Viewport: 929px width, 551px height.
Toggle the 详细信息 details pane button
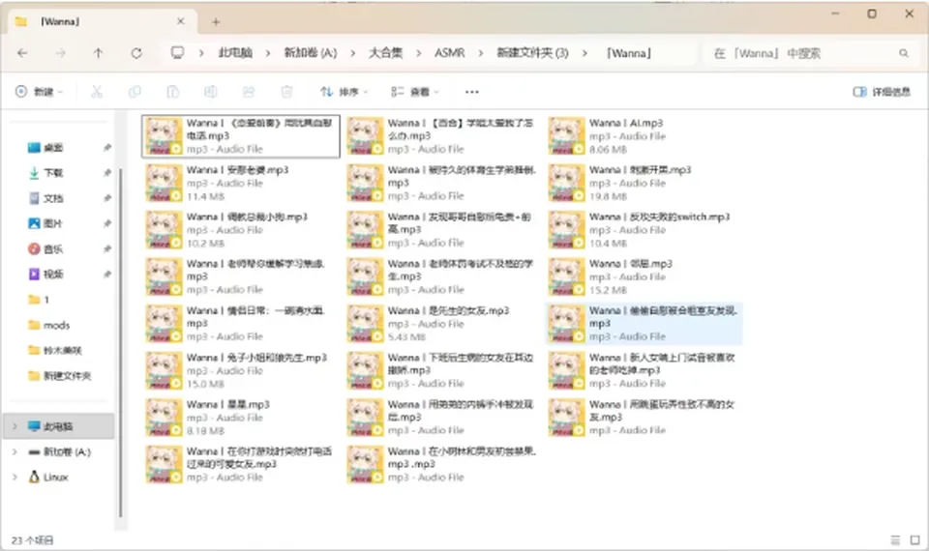882,92
